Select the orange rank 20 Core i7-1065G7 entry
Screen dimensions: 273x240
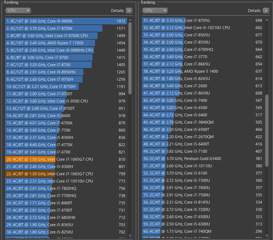pyautogui.click(x=66, y=159)
